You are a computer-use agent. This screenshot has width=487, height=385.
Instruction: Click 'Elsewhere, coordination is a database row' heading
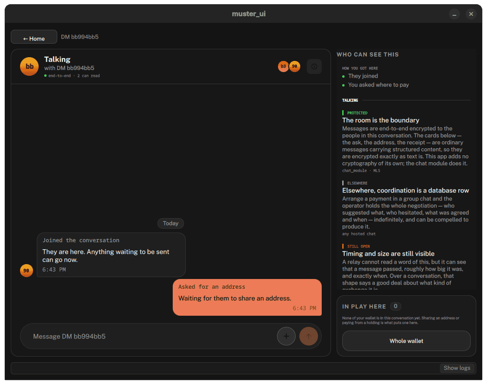[406, 191]
